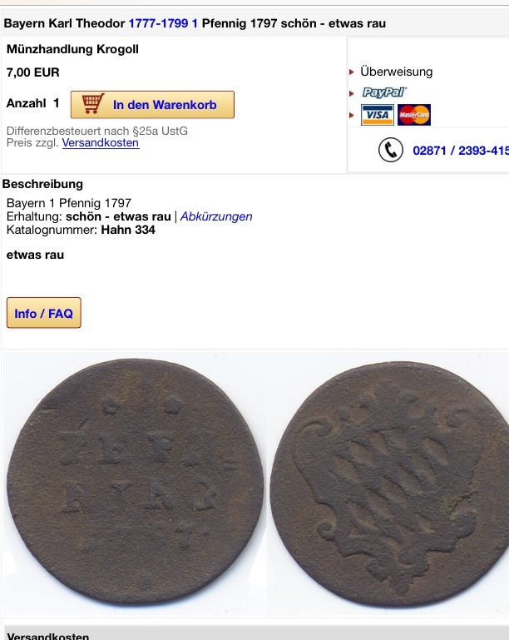
Task: Click the MasterCard icon
Action: (x=414, y=115)
